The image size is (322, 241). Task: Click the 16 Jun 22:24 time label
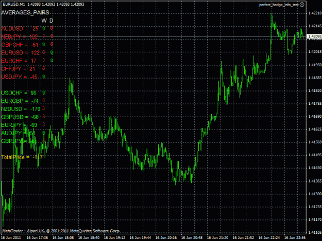pos(269,237)
